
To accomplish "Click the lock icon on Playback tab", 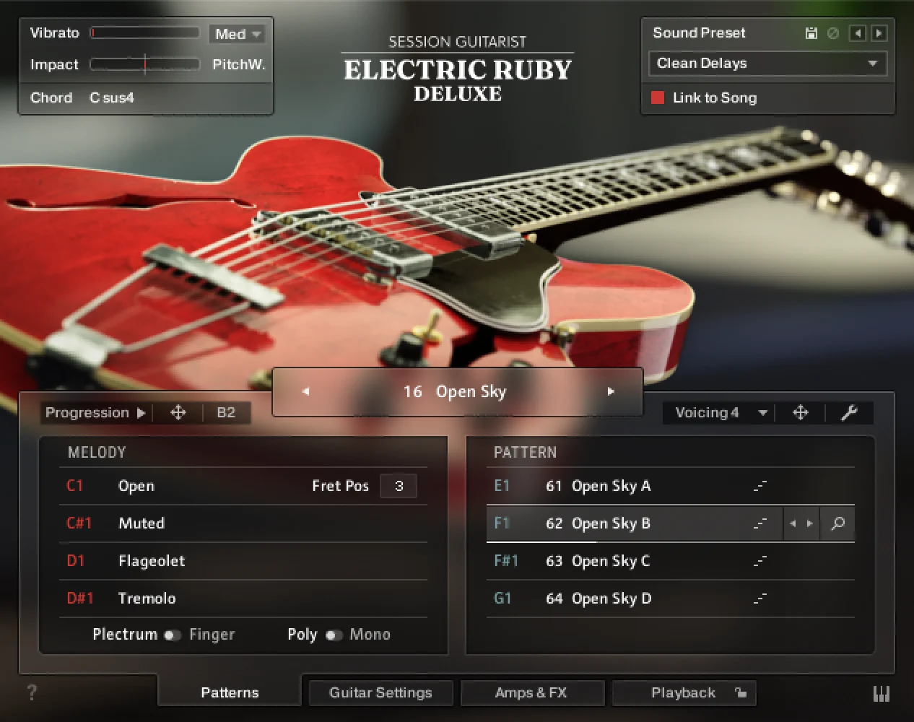I will tap(741, 692).
